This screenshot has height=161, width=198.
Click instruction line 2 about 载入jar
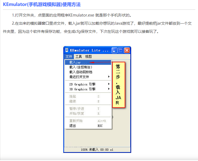[97, 27]
